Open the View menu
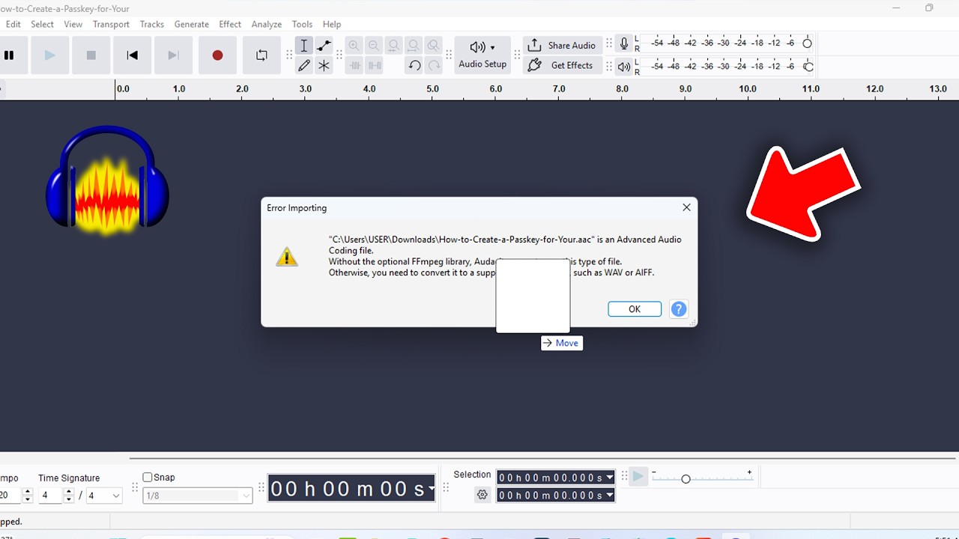This screenshot has width=959, height=539. [73, 24]
